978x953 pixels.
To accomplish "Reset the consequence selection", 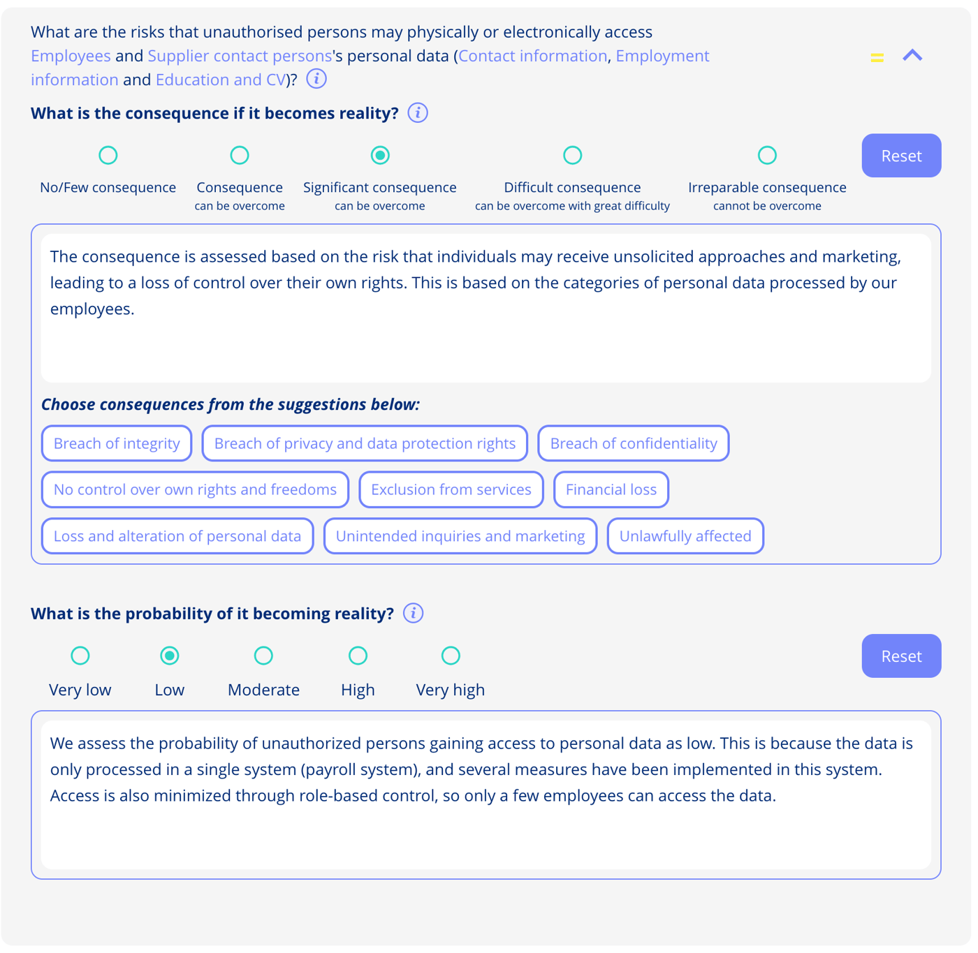I will pyautogui.click(x=901, y=155).
